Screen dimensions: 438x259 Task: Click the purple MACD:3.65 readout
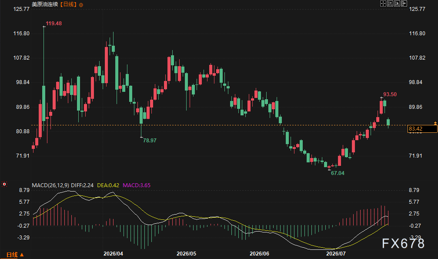click(137, 185)
